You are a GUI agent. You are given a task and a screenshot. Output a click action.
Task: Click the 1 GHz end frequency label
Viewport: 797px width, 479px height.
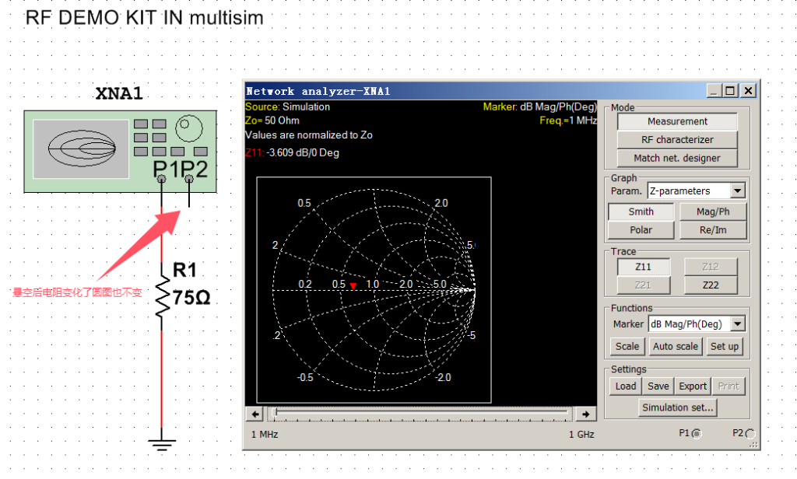pos(581,435)
